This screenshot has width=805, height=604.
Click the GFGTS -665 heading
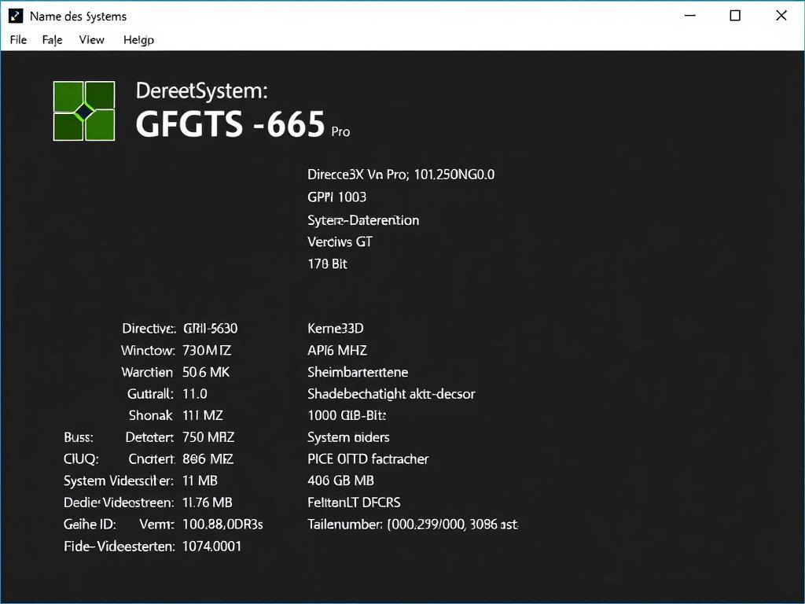pyautogui.click(x=230, y=124)
